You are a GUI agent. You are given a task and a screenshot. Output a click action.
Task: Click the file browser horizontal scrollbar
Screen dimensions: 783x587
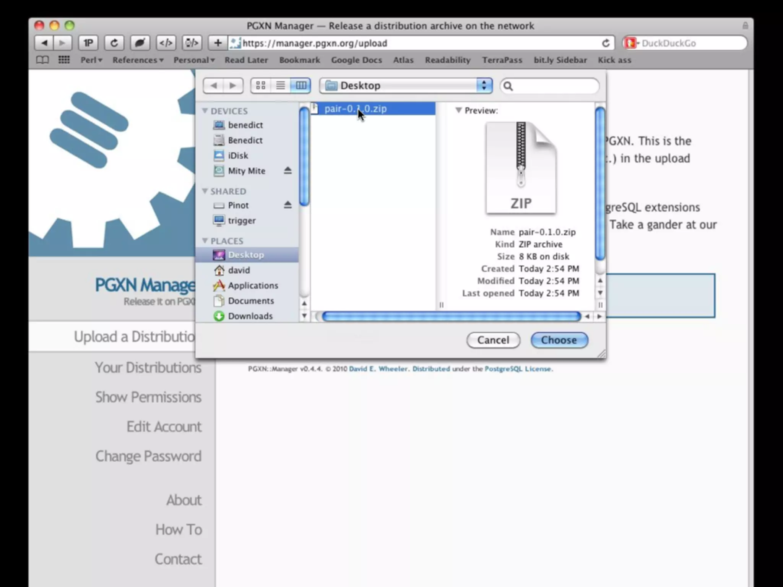(x=451, y=316)
